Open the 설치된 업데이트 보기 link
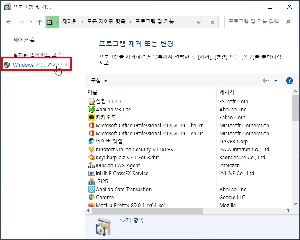Image resolution: width=300 pixels, height=240 pixels. (37, 55)
